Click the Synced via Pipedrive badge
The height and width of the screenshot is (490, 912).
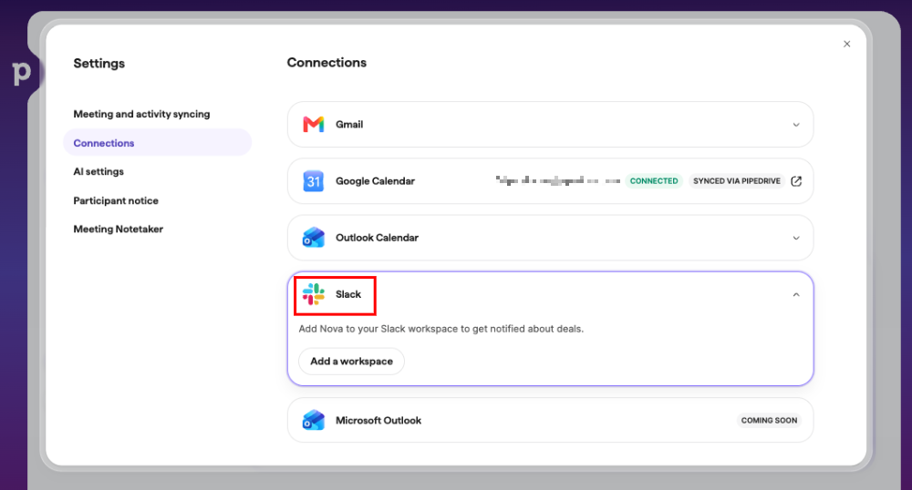pos(736,181)
